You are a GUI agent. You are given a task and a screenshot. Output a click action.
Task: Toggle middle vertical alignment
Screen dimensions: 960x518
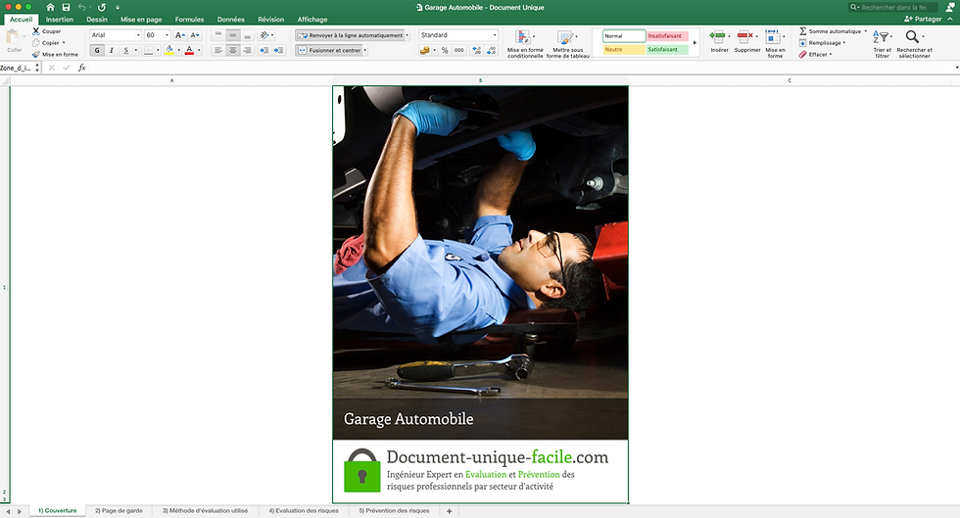pyautogui.click(x=233, y=35)
